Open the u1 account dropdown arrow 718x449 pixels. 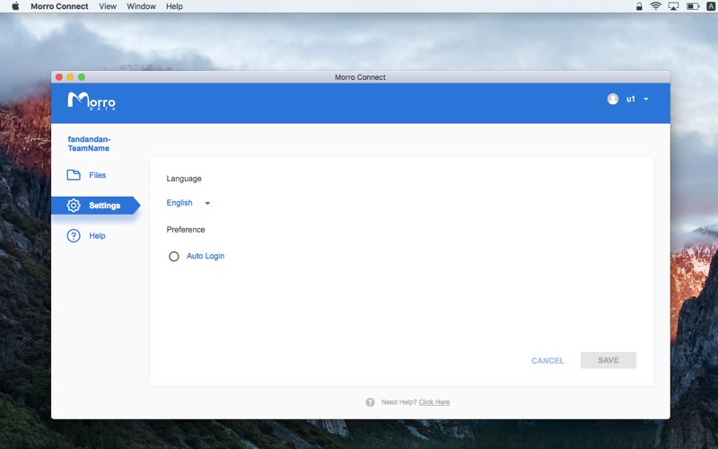645,99
